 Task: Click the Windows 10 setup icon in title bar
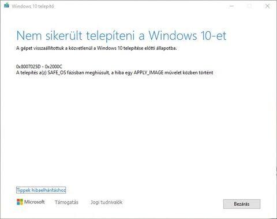[7, 5]
